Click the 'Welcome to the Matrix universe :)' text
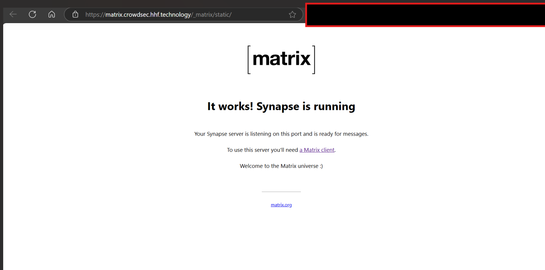 pos(281,166)
